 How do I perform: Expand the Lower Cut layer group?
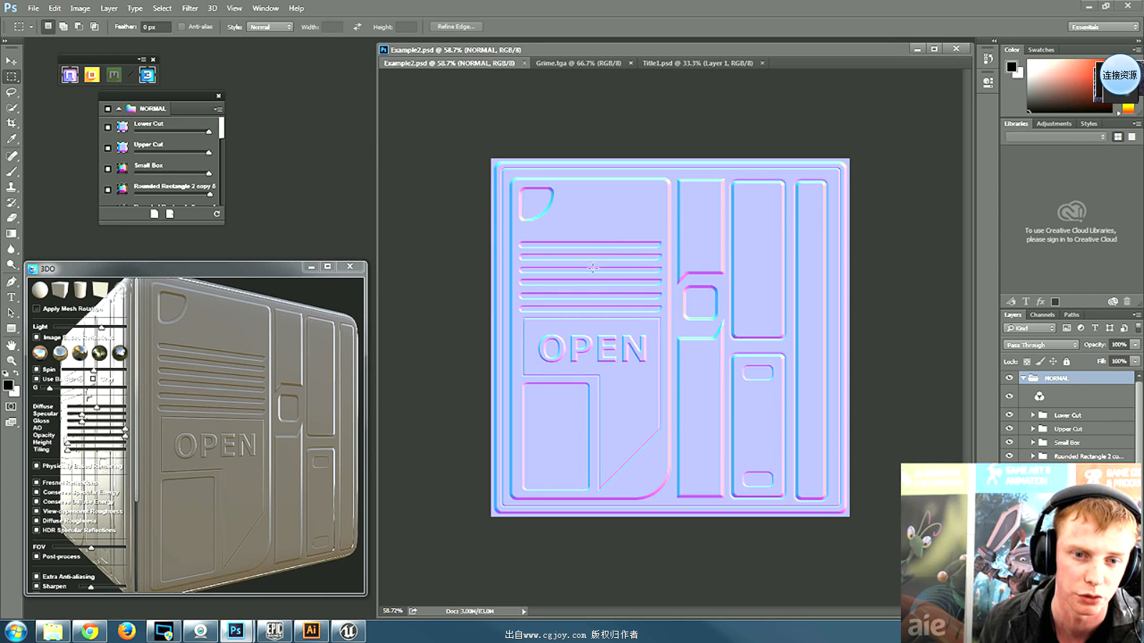tap(1032, 414)
